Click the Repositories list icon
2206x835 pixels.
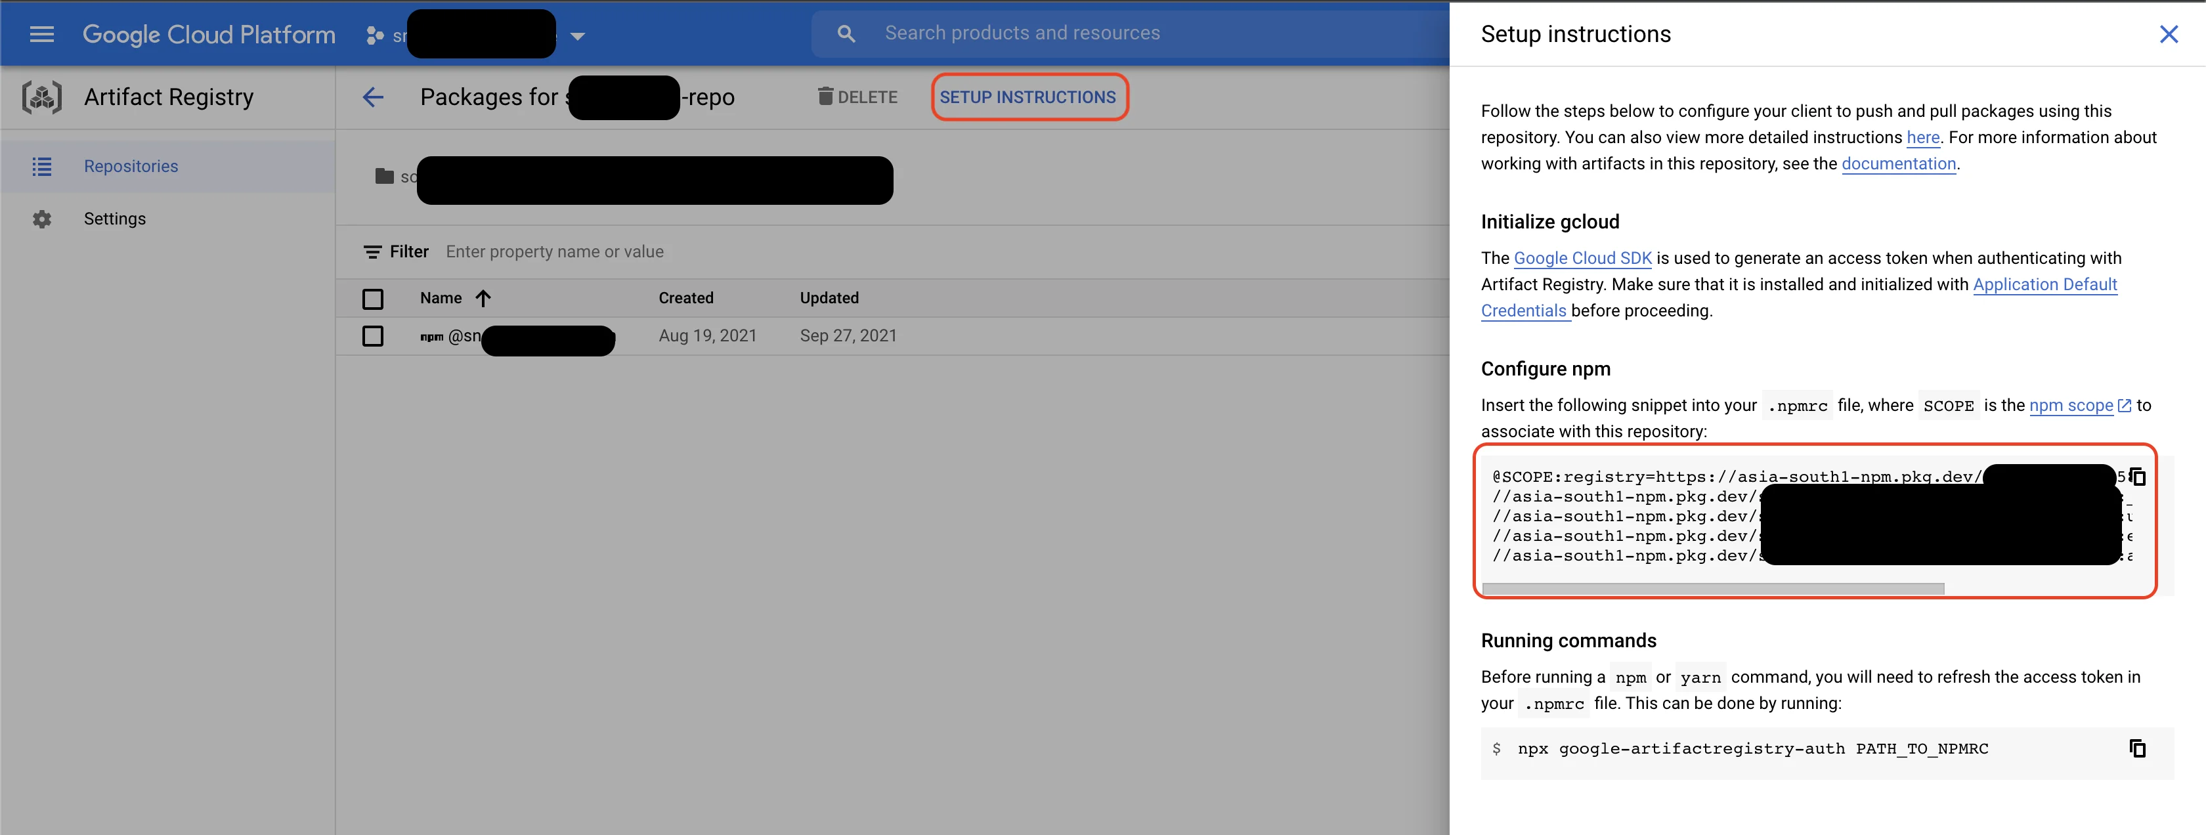point(42,166)
